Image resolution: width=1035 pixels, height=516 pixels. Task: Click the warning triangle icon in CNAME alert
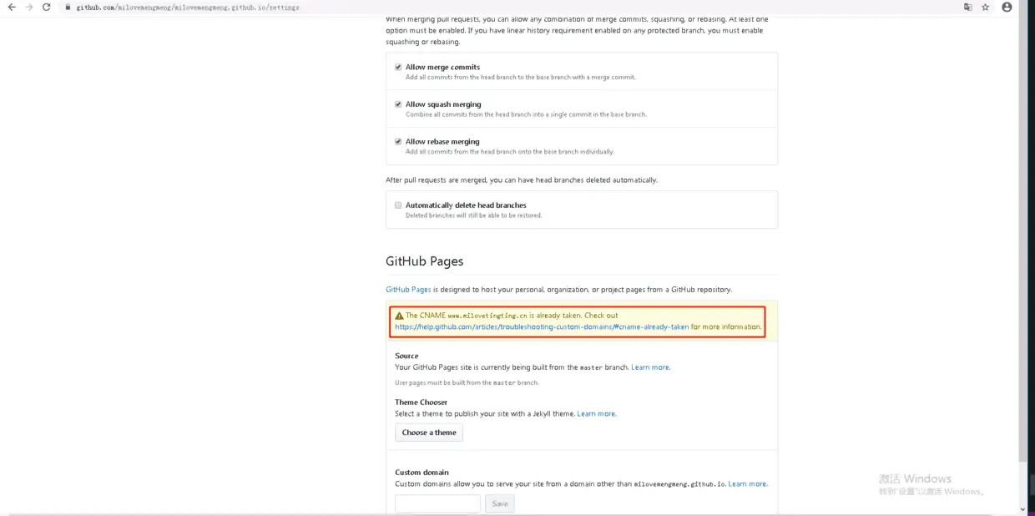point(399,316)
